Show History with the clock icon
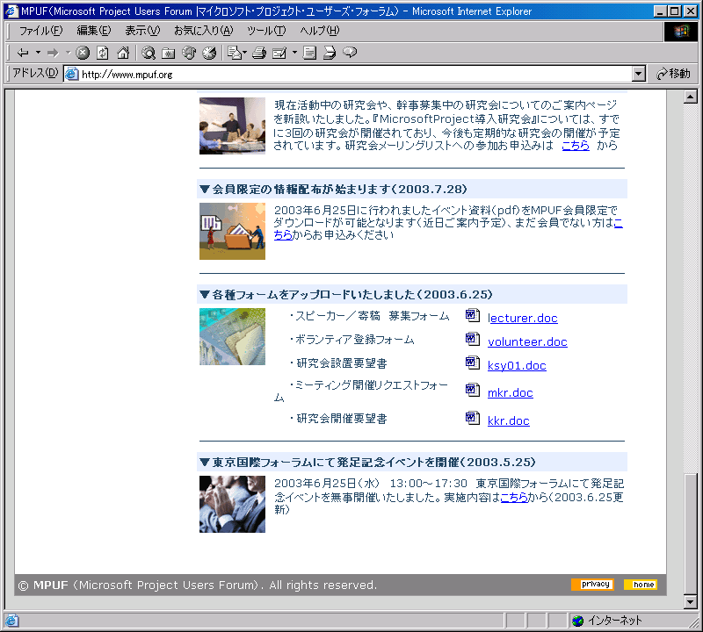The image size is (703, 632). (209, 53)
